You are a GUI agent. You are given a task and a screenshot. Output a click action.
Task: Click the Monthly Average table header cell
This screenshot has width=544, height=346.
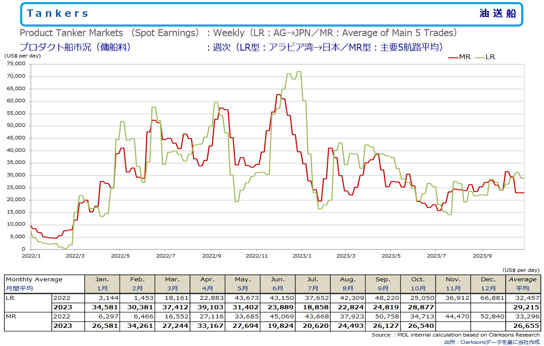point(34,280)
